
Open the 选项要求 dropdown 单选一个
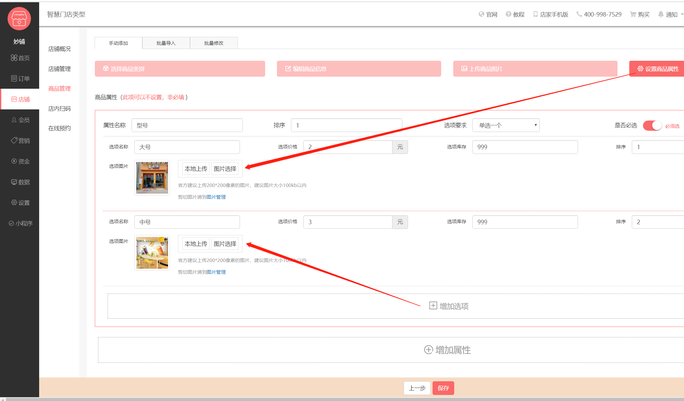click(506, 125)
